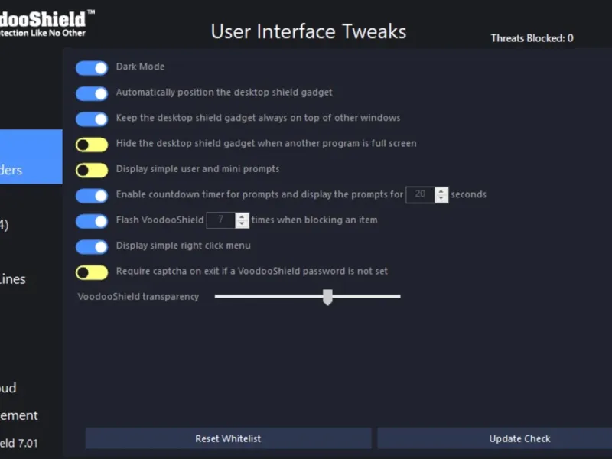Image resolution: width=612 pixels, height=459 pixels.
Task: Click the prompt seconds field showing 20
Action: click(x=419, y=194)
